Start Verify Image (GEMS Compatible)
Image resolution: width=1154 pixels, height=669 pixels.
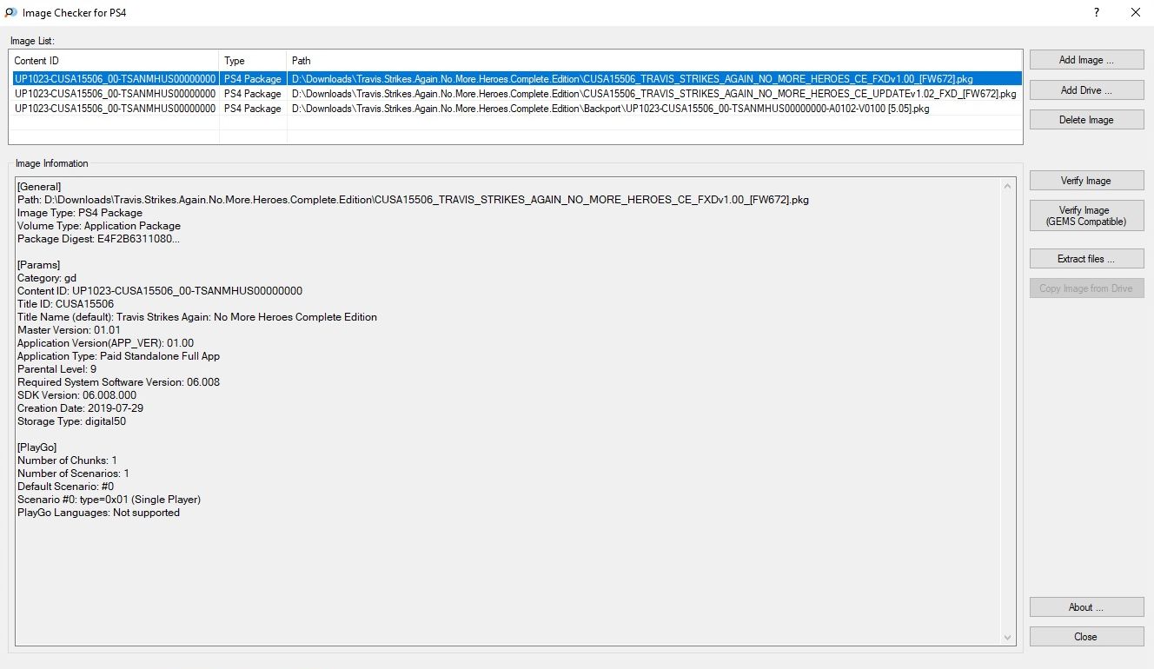1086,215
